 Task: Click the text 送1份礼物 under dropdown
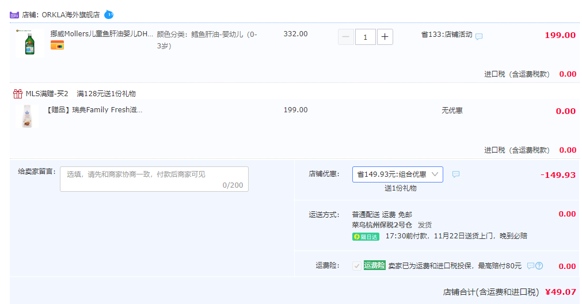[x=401, y=188]
